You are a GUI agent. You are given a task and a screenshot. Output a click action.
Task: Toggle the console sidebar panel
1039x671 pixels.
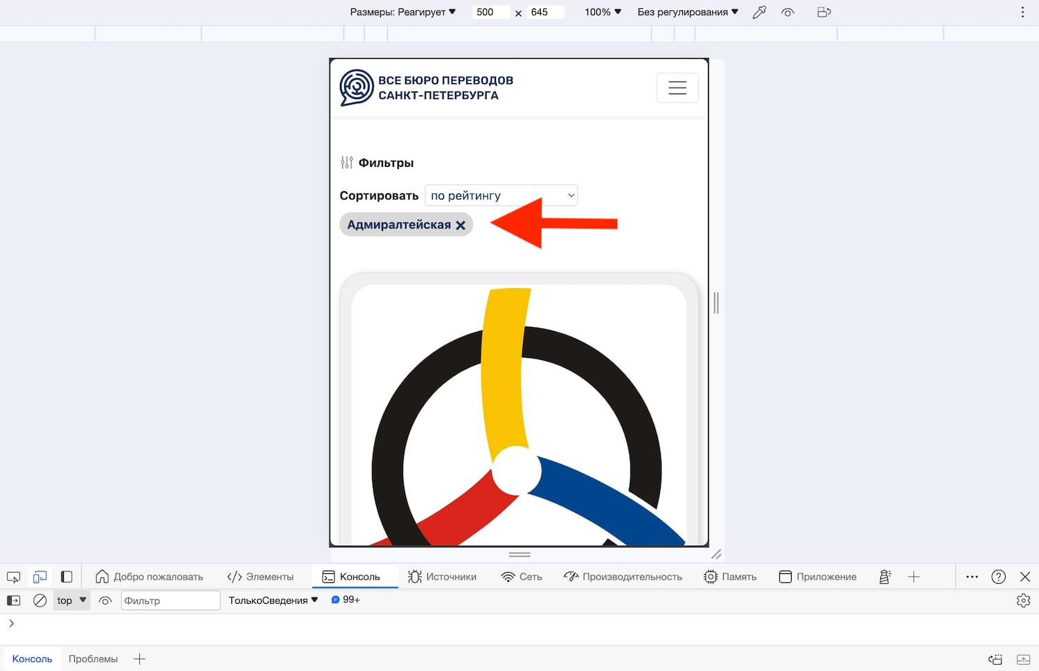(13, 600)
